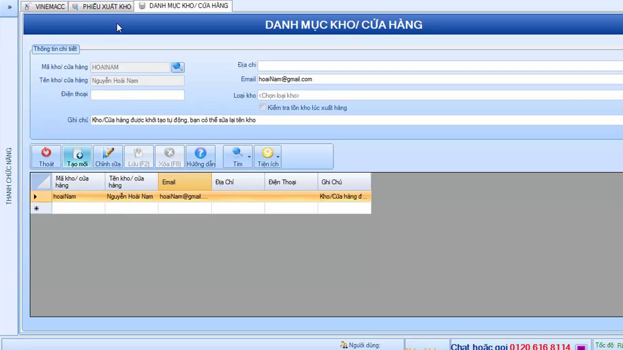Click the purple icon beside the phone number
The width and height of the screenshot is (623, 350).
(x=581, y=347)
